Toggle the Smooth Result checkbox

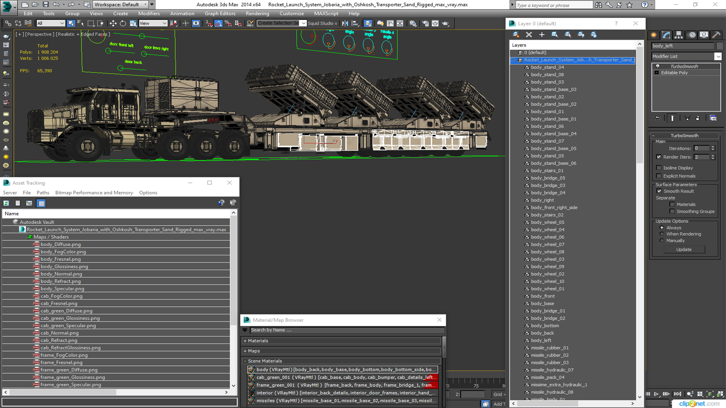point(659,191)
